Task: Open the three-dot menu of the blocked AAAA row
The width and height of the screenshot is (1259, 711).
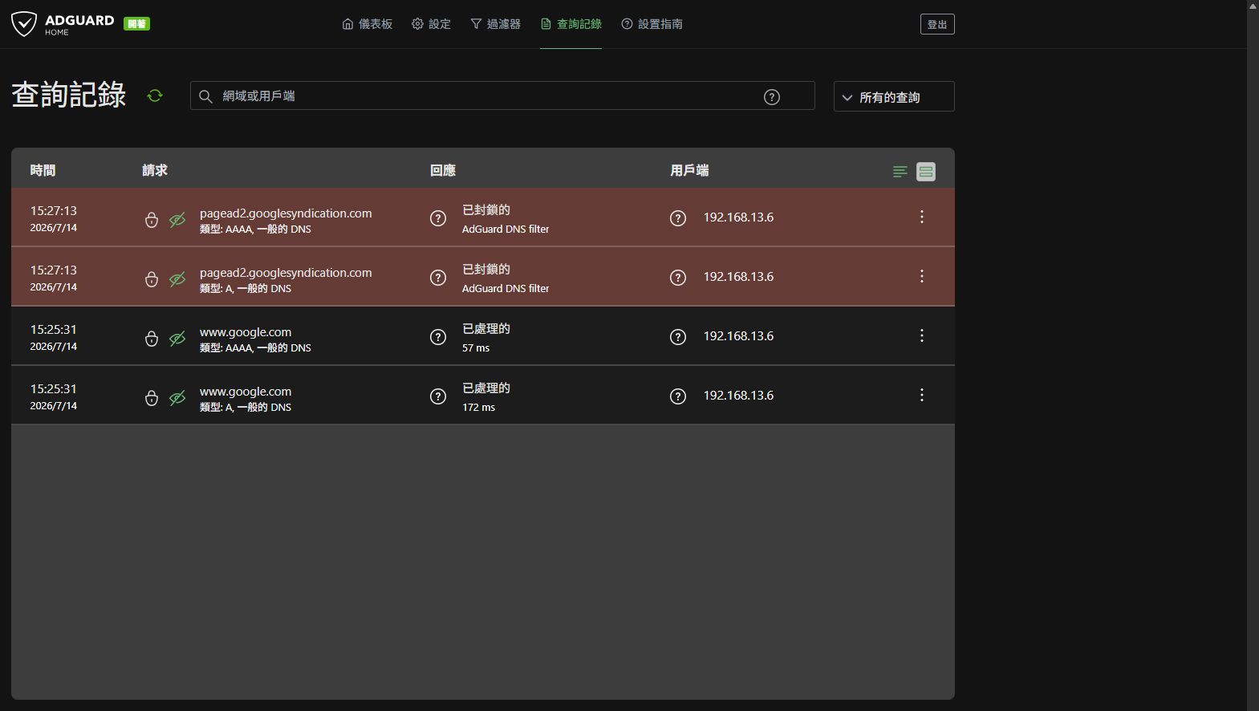Action: point(922,217)
